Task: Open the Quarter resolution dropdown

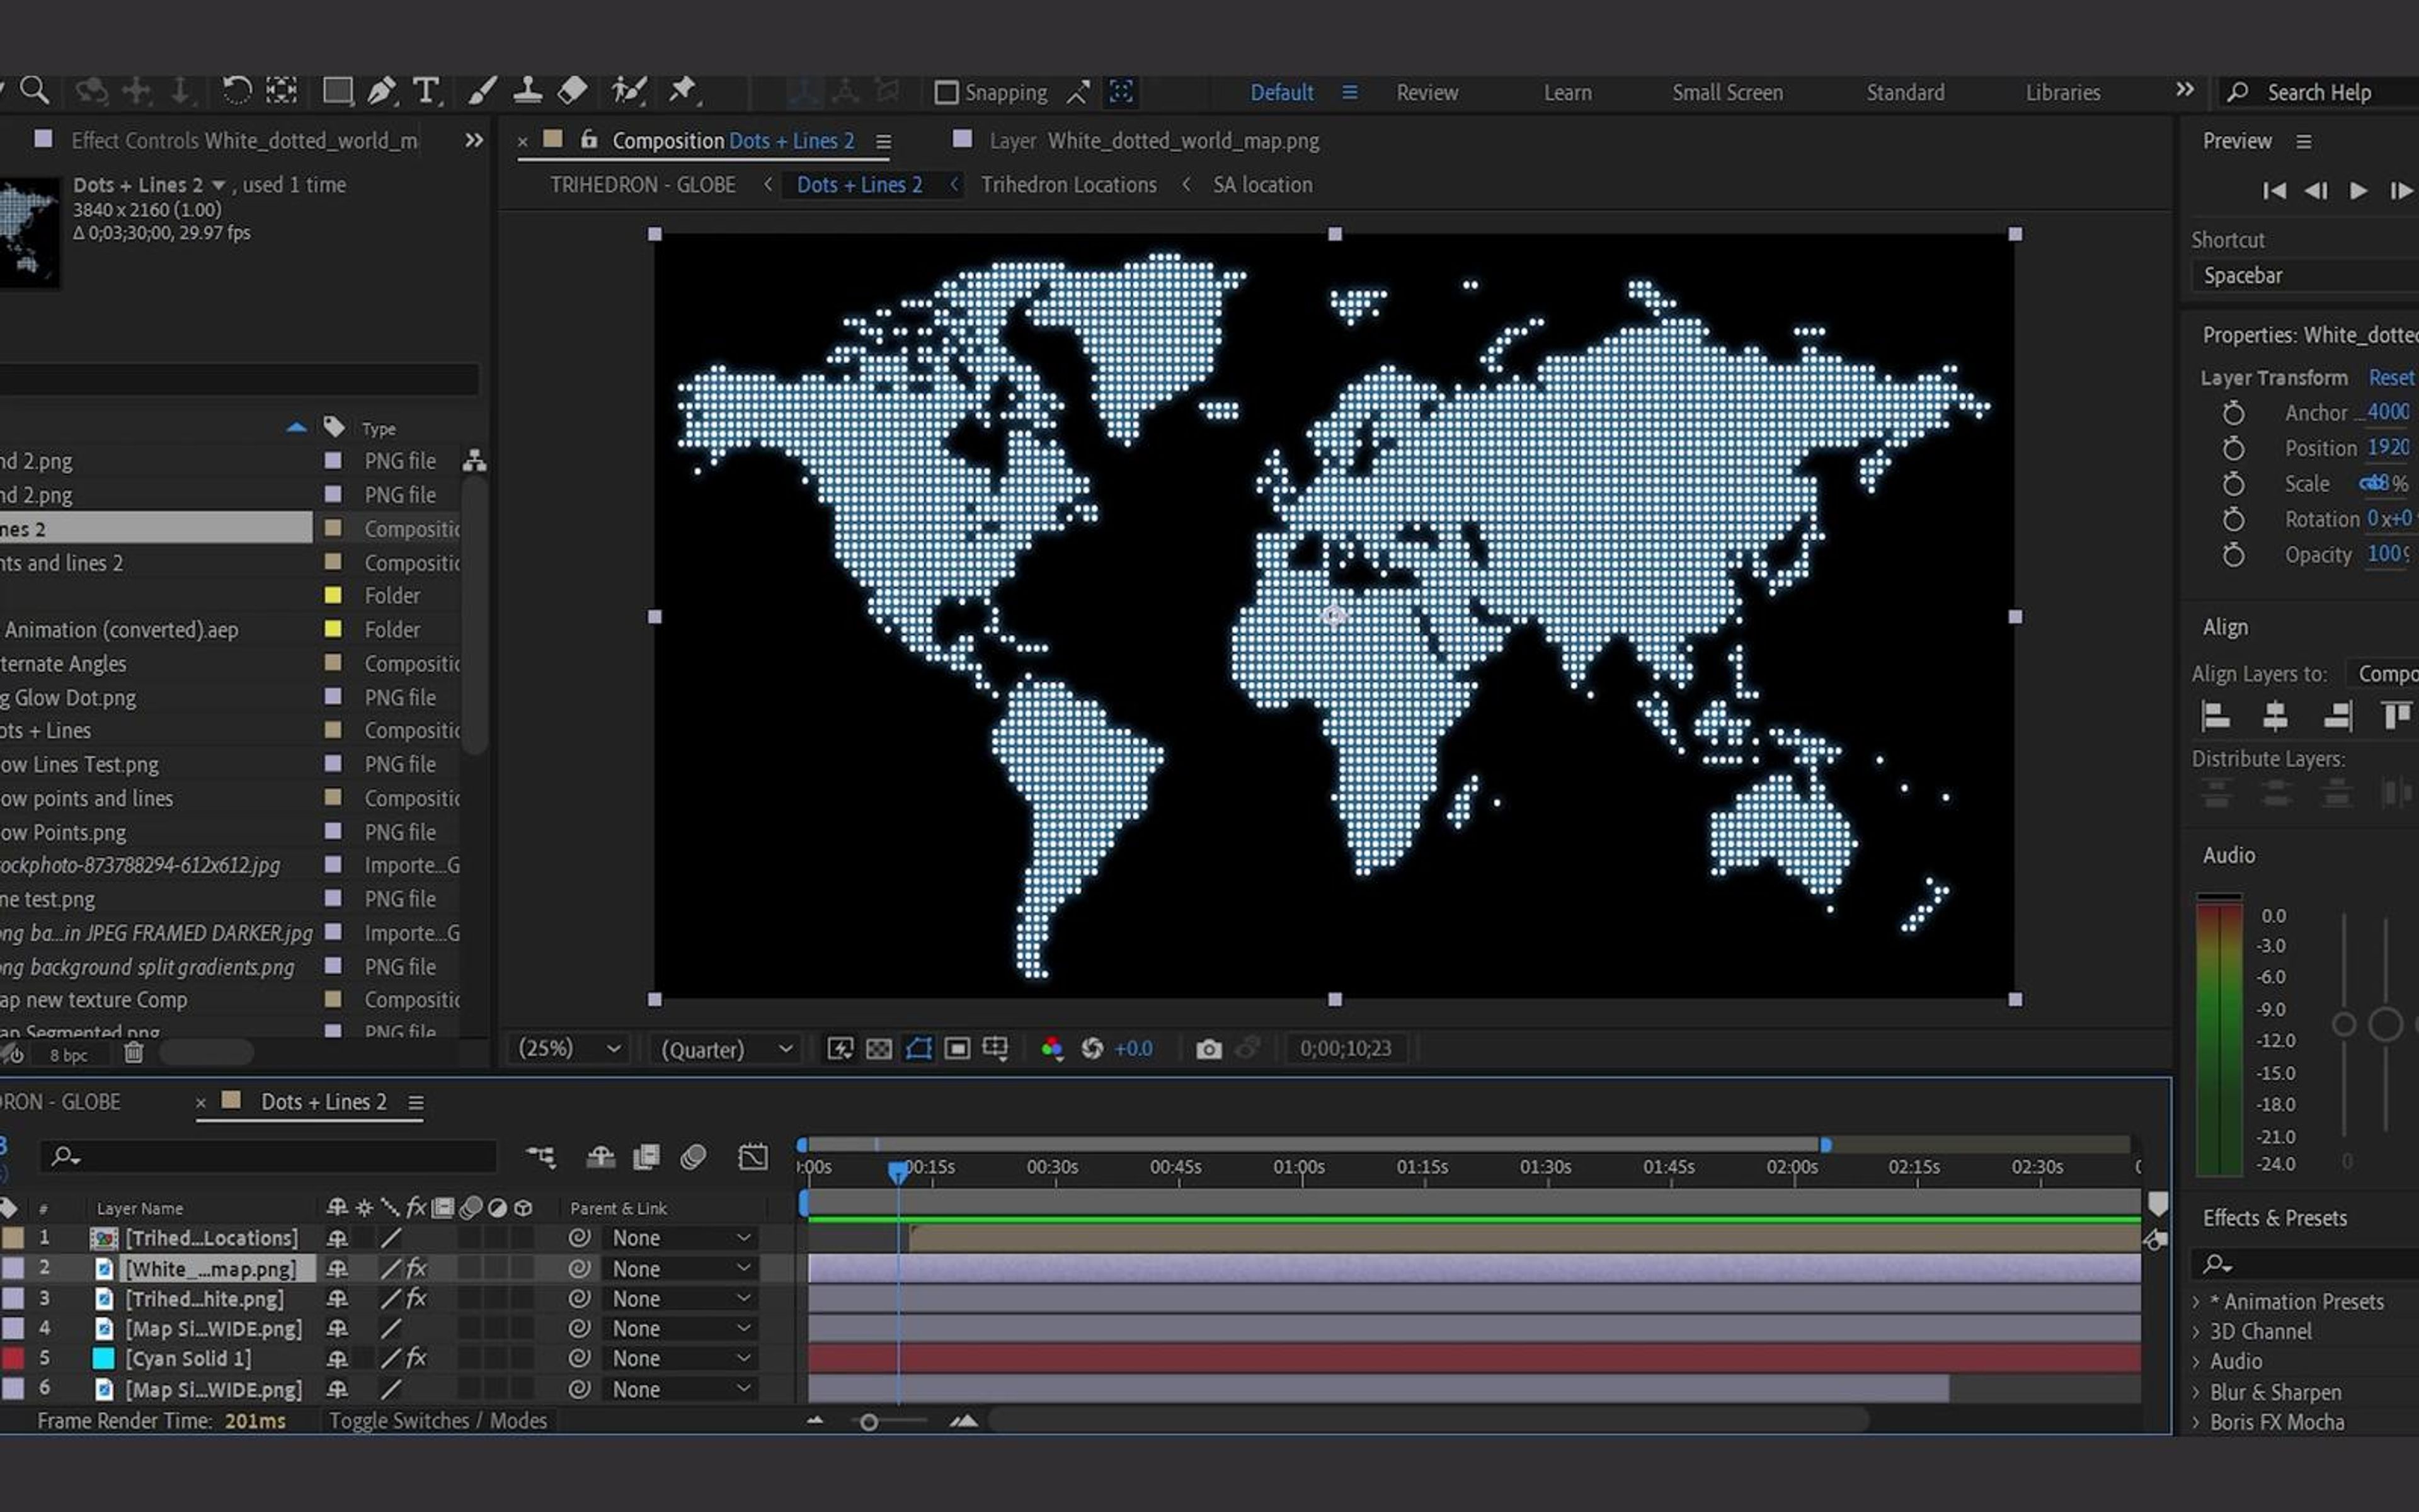Action: point(726,1048)
